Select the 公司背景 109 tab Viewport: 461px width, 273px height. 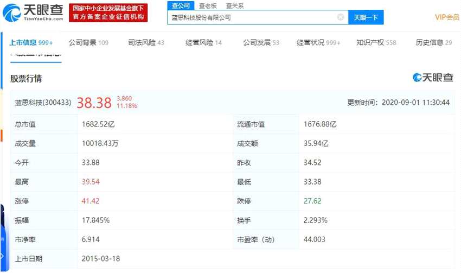point(88,43)
